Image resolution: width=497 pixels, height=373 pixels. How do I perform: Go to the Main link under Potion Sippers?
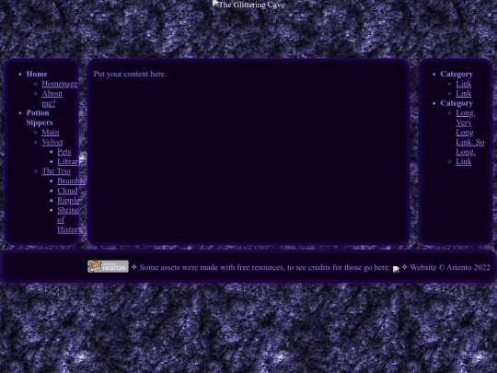click(x=51, y=133)
